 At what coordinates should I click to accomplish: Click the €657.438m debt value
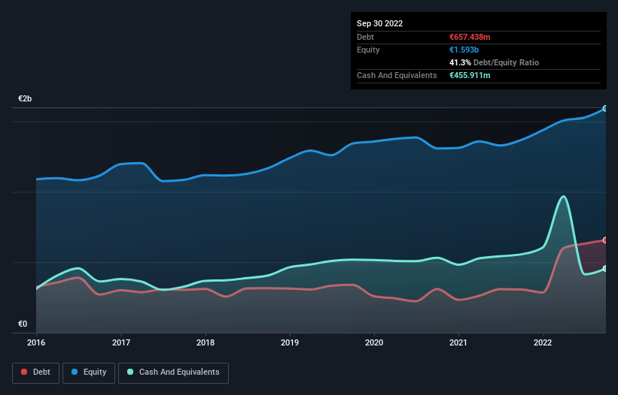470,37
